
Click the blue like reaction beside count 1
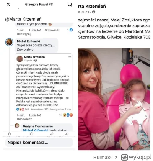pos(71,30)
